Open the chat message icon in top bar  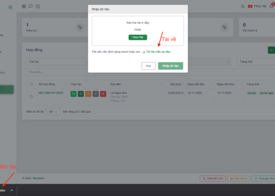tap(30, 6)
